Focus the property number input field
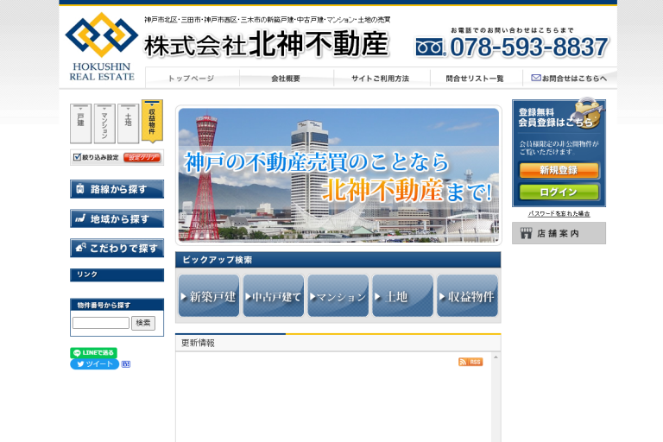The width and height of the screenshot is (663, 442). tap(101, 323)
